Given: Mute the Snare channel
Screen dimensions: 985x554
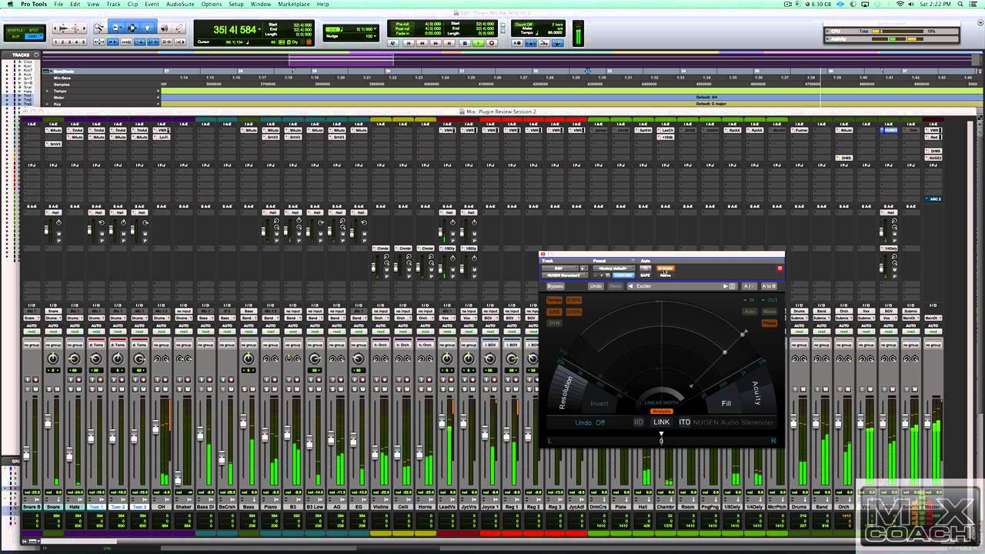Looking at the screenshot, I should point(57,389).
